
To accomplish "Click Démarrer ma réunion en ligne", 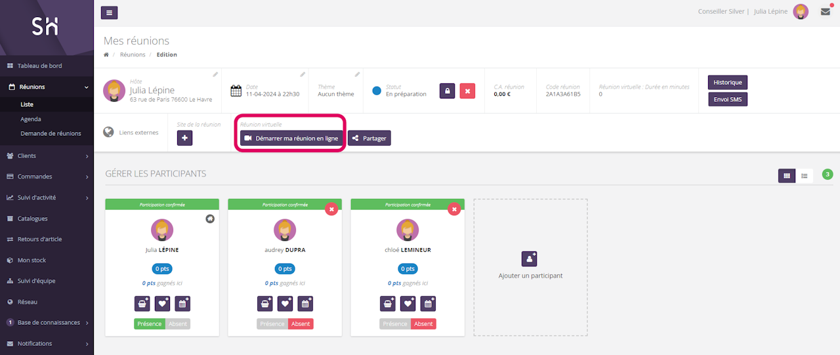I will [x=291, y=138].
